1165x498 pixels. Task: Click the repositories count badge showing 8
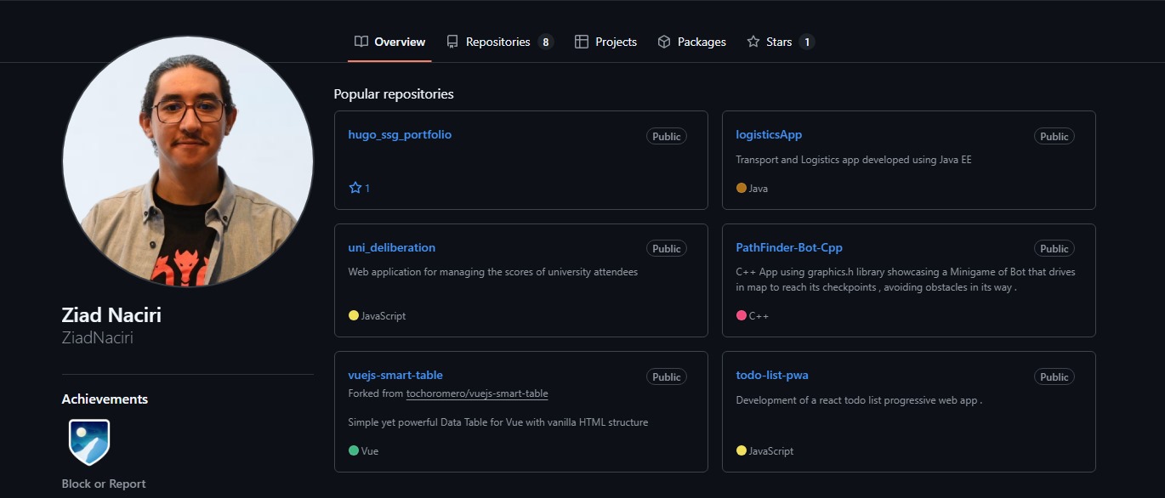click(x=547, y=41)
